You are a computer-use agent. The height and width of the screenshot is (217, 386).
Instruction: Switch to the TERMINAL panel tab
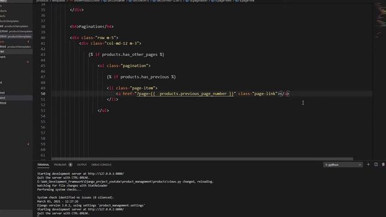pyautogui.click(x=43, y=165)
